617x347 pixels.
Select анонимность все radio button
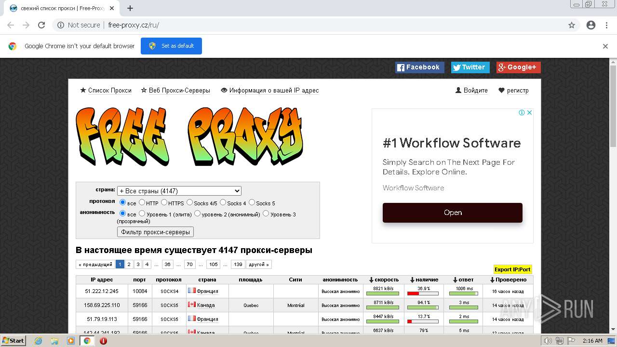122,214
